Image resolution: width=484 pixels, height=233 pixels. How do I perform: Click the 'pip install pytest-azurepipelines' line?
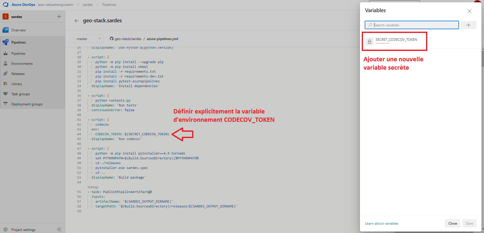(x=127, y=81)
